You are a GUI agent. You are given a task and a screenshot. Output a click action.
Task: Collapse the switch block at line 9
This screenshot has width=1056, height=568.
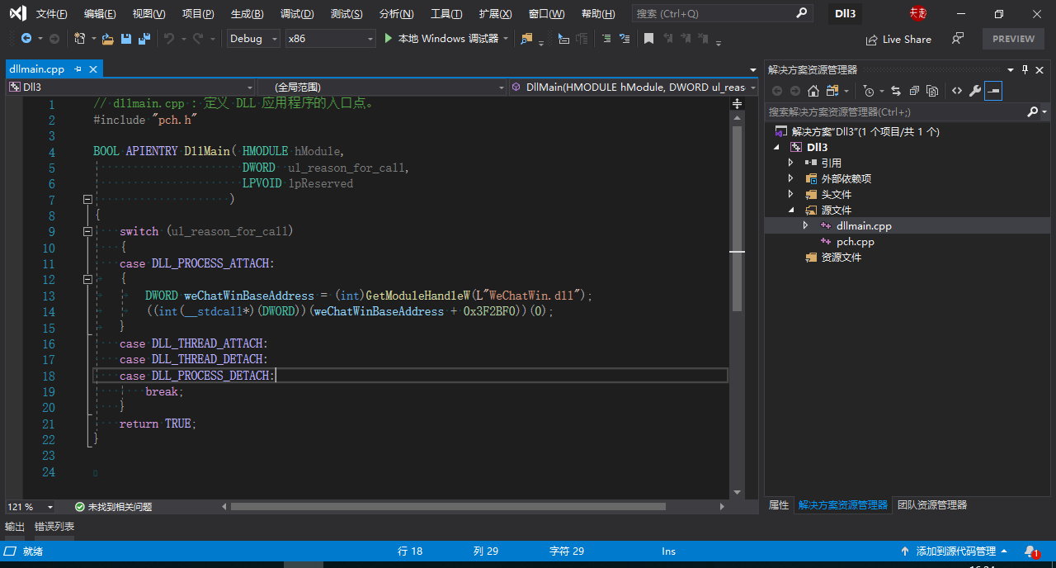87,232
